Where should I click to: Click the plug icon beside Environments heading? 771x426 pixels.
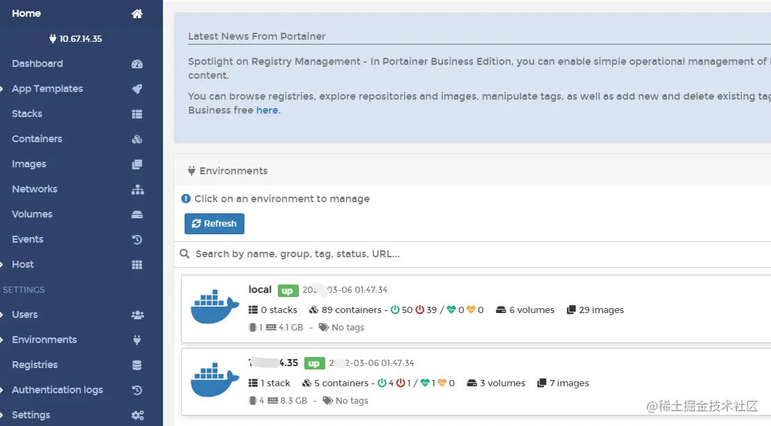192,171
